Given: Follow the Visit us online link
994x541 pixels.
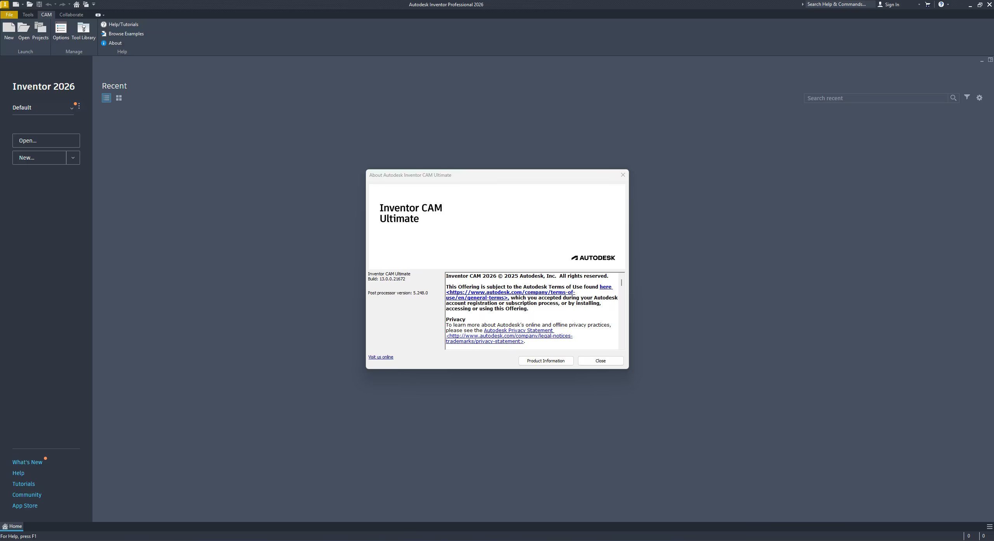Looking at the screenshot, I should pyautogui.click(x=381, y=357).
